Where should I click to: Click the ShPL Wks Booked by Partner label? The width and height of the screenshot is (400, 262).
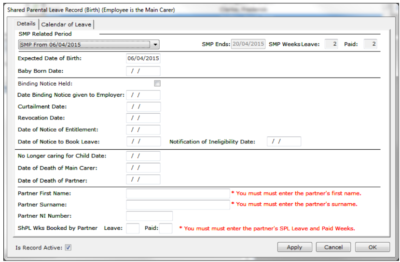tap(57, 228)
